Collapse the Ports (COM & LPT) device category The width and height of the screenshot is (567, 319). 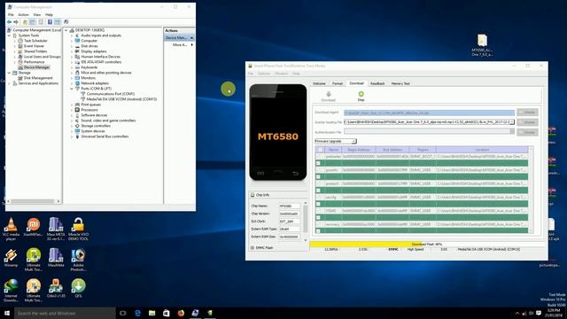click(72, 89)
